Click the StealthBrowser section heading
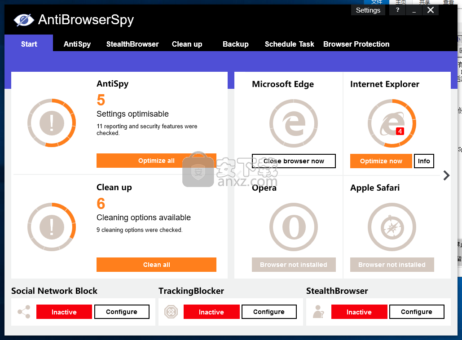462x340 pixels. [337, 291]
